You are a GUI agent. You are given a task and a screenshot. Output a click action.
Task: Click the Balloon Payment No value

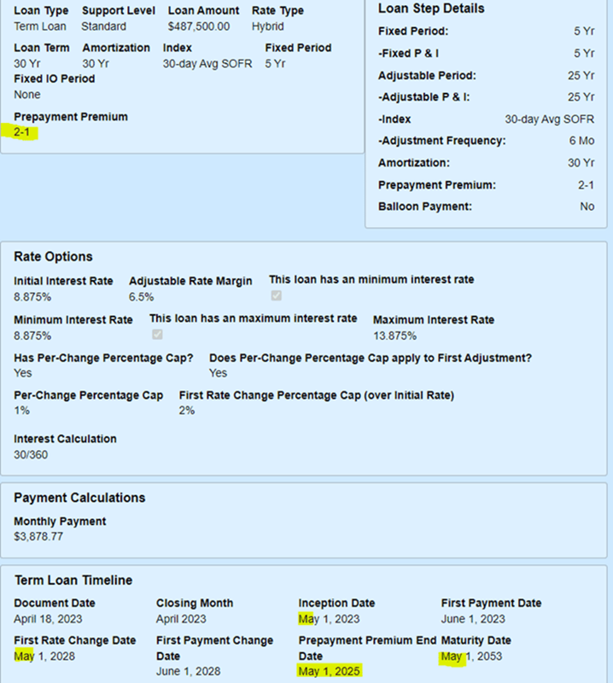[x=587, y=206]
